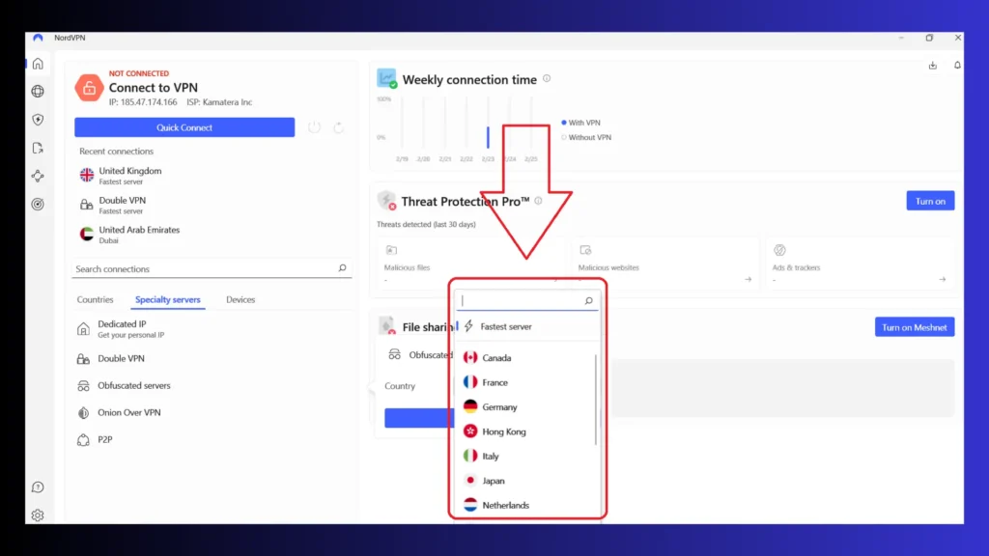
Task: Minimize the NordVPN window
Action: click(x=901, y=38)
